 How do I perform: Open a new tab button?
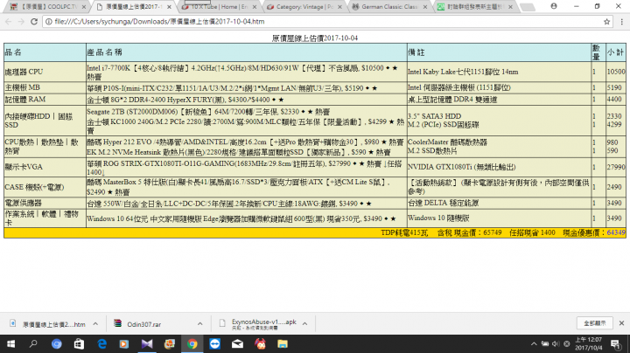pos(527,7)
